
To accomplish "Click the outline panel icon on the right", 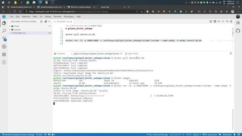I will tap(238, 23).
